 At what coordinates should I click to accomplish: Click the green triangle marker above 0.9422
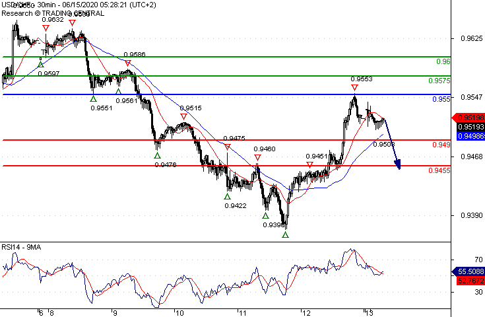[x=228, y=196]
